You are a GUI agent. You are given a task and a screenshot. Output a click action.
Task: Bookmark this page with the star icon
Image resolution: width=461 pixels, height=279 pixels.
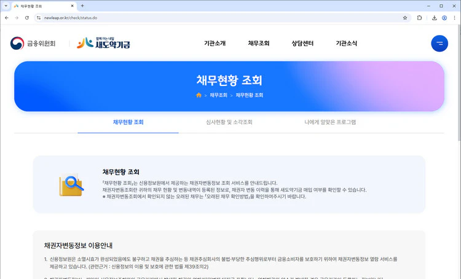[405, 18]
